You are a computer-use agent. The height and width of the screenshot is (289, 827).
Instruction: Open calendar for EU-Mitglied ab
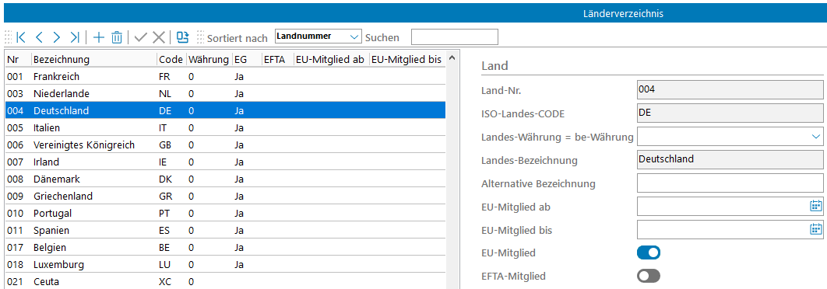click(816, 206)
